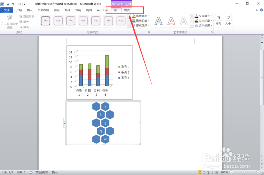264x175 pixels.
Task: Switch to the 开始 tab
Action: coord(19,10)
